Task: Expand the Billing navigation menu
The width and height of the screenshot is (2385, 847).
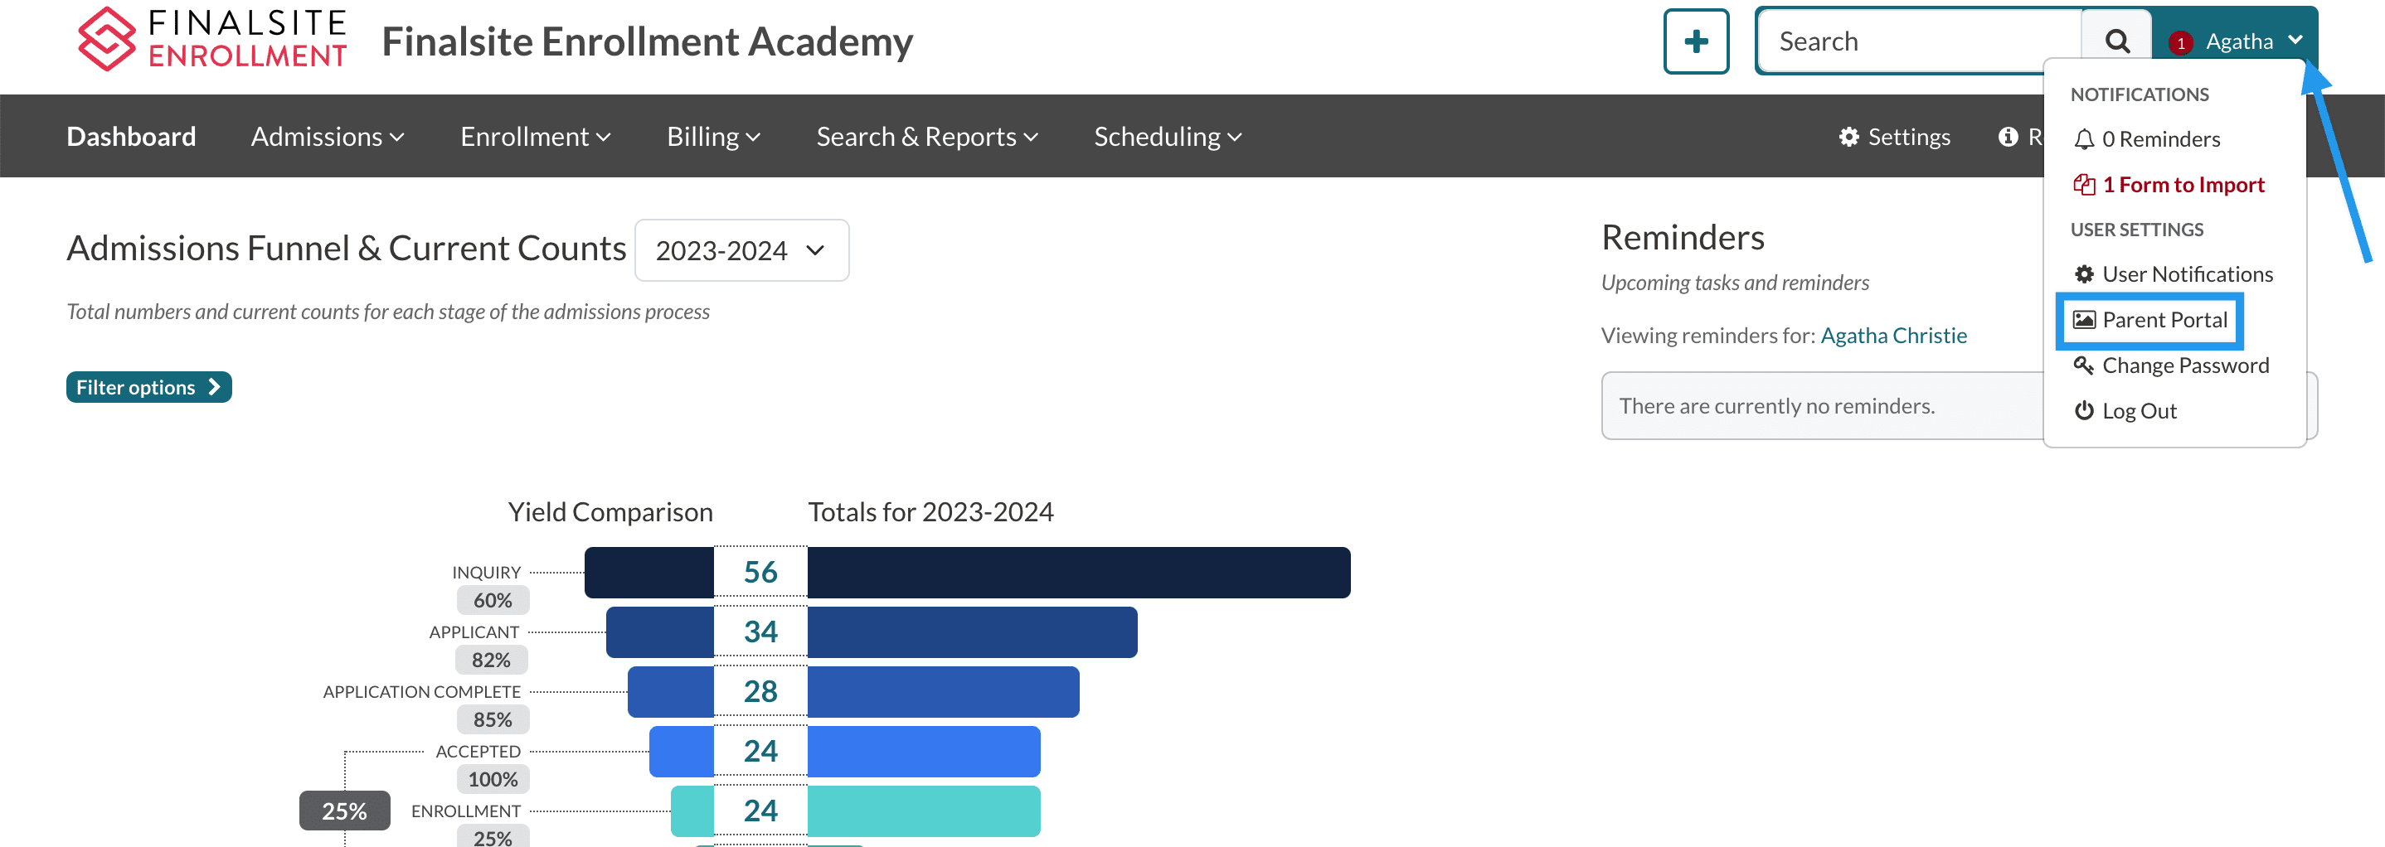Action: (x=713, y=137)
